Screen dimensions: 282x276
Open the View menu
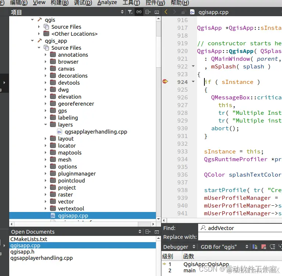(x=39, y=3)
